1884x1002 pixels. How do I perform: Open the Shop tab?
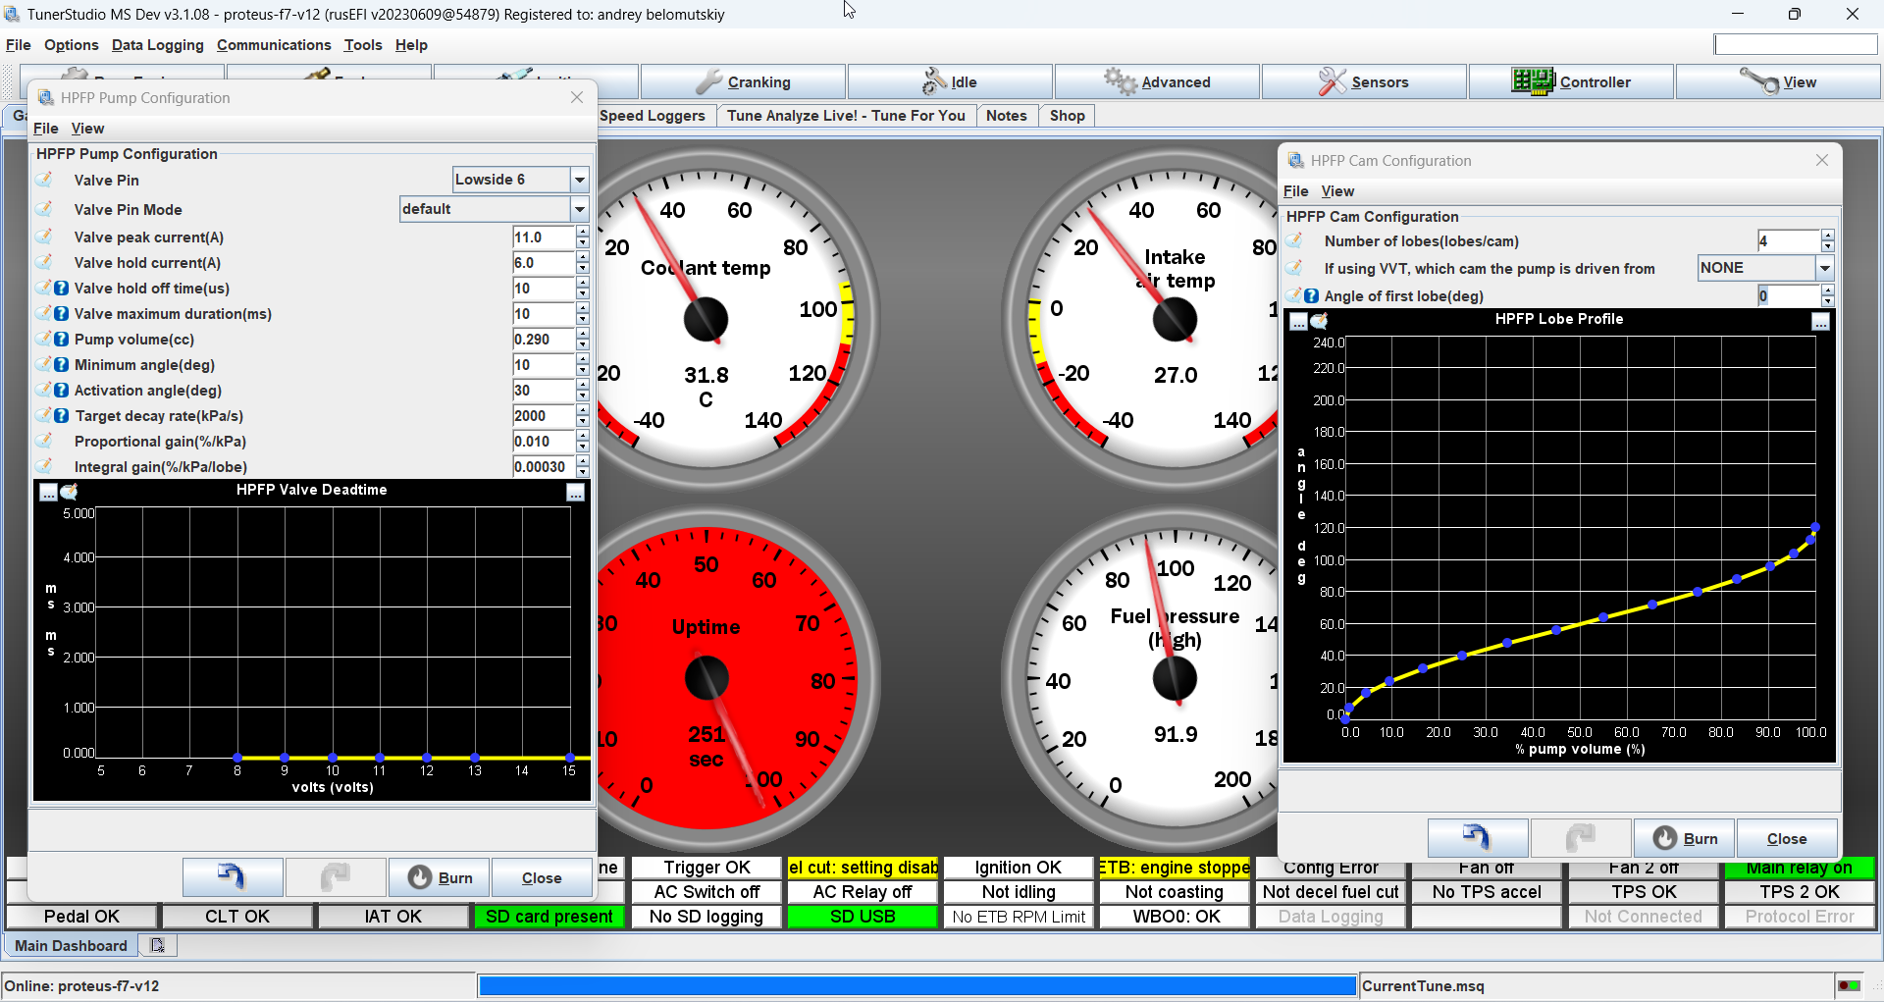click(1068, 116)
